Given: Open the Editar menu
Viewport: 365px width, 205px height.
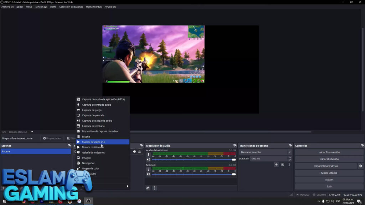Looking at the screenshot, I should (20, 7).
